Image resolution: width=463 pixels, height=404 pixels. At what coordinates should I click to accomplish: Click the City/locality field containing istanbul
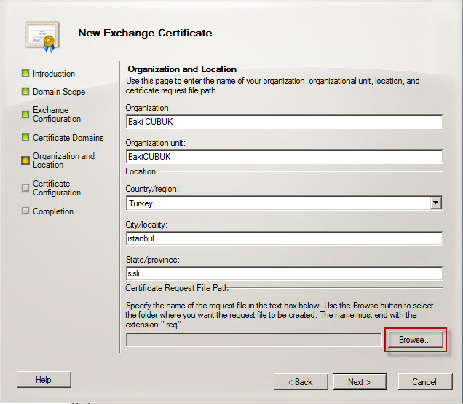[x=284, y=238]
